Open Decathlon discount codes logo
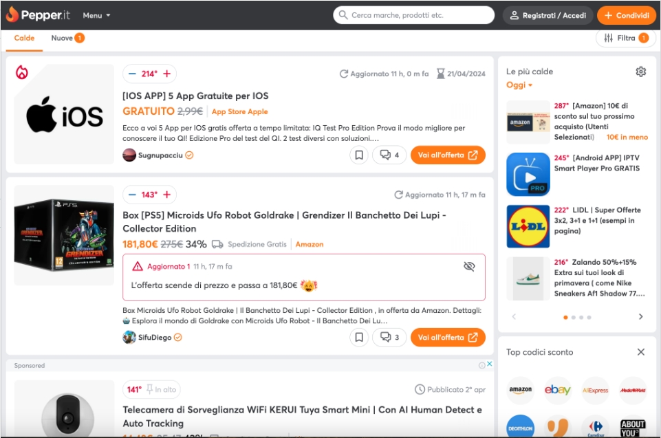661x438 pixels. pyautogui.click(x=521, y=426)
